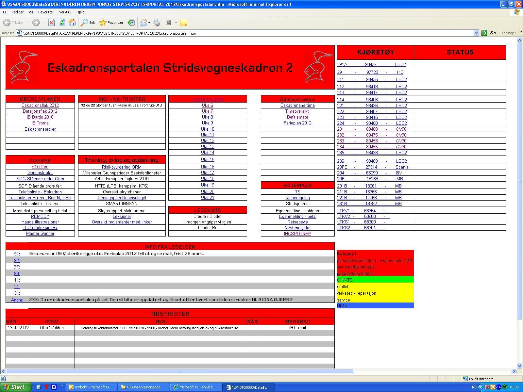Image resolution: width=523 pixels, height=392 pixels.
Task: Open the Favoritter star button
Action: 111,23
